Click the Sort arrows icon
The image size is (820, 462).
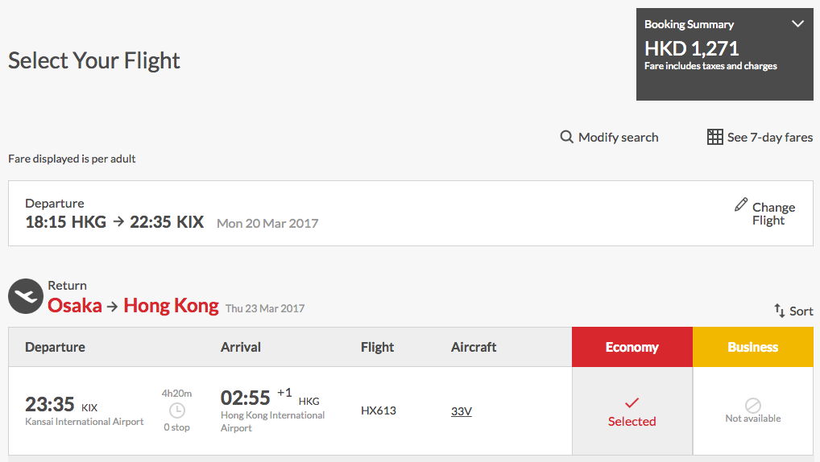point(780,311)
